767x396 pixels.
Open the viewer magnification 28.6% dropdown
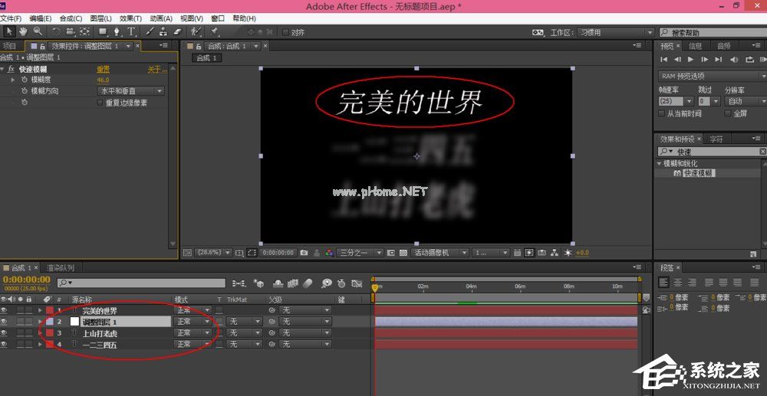click(x=214, y=253)
